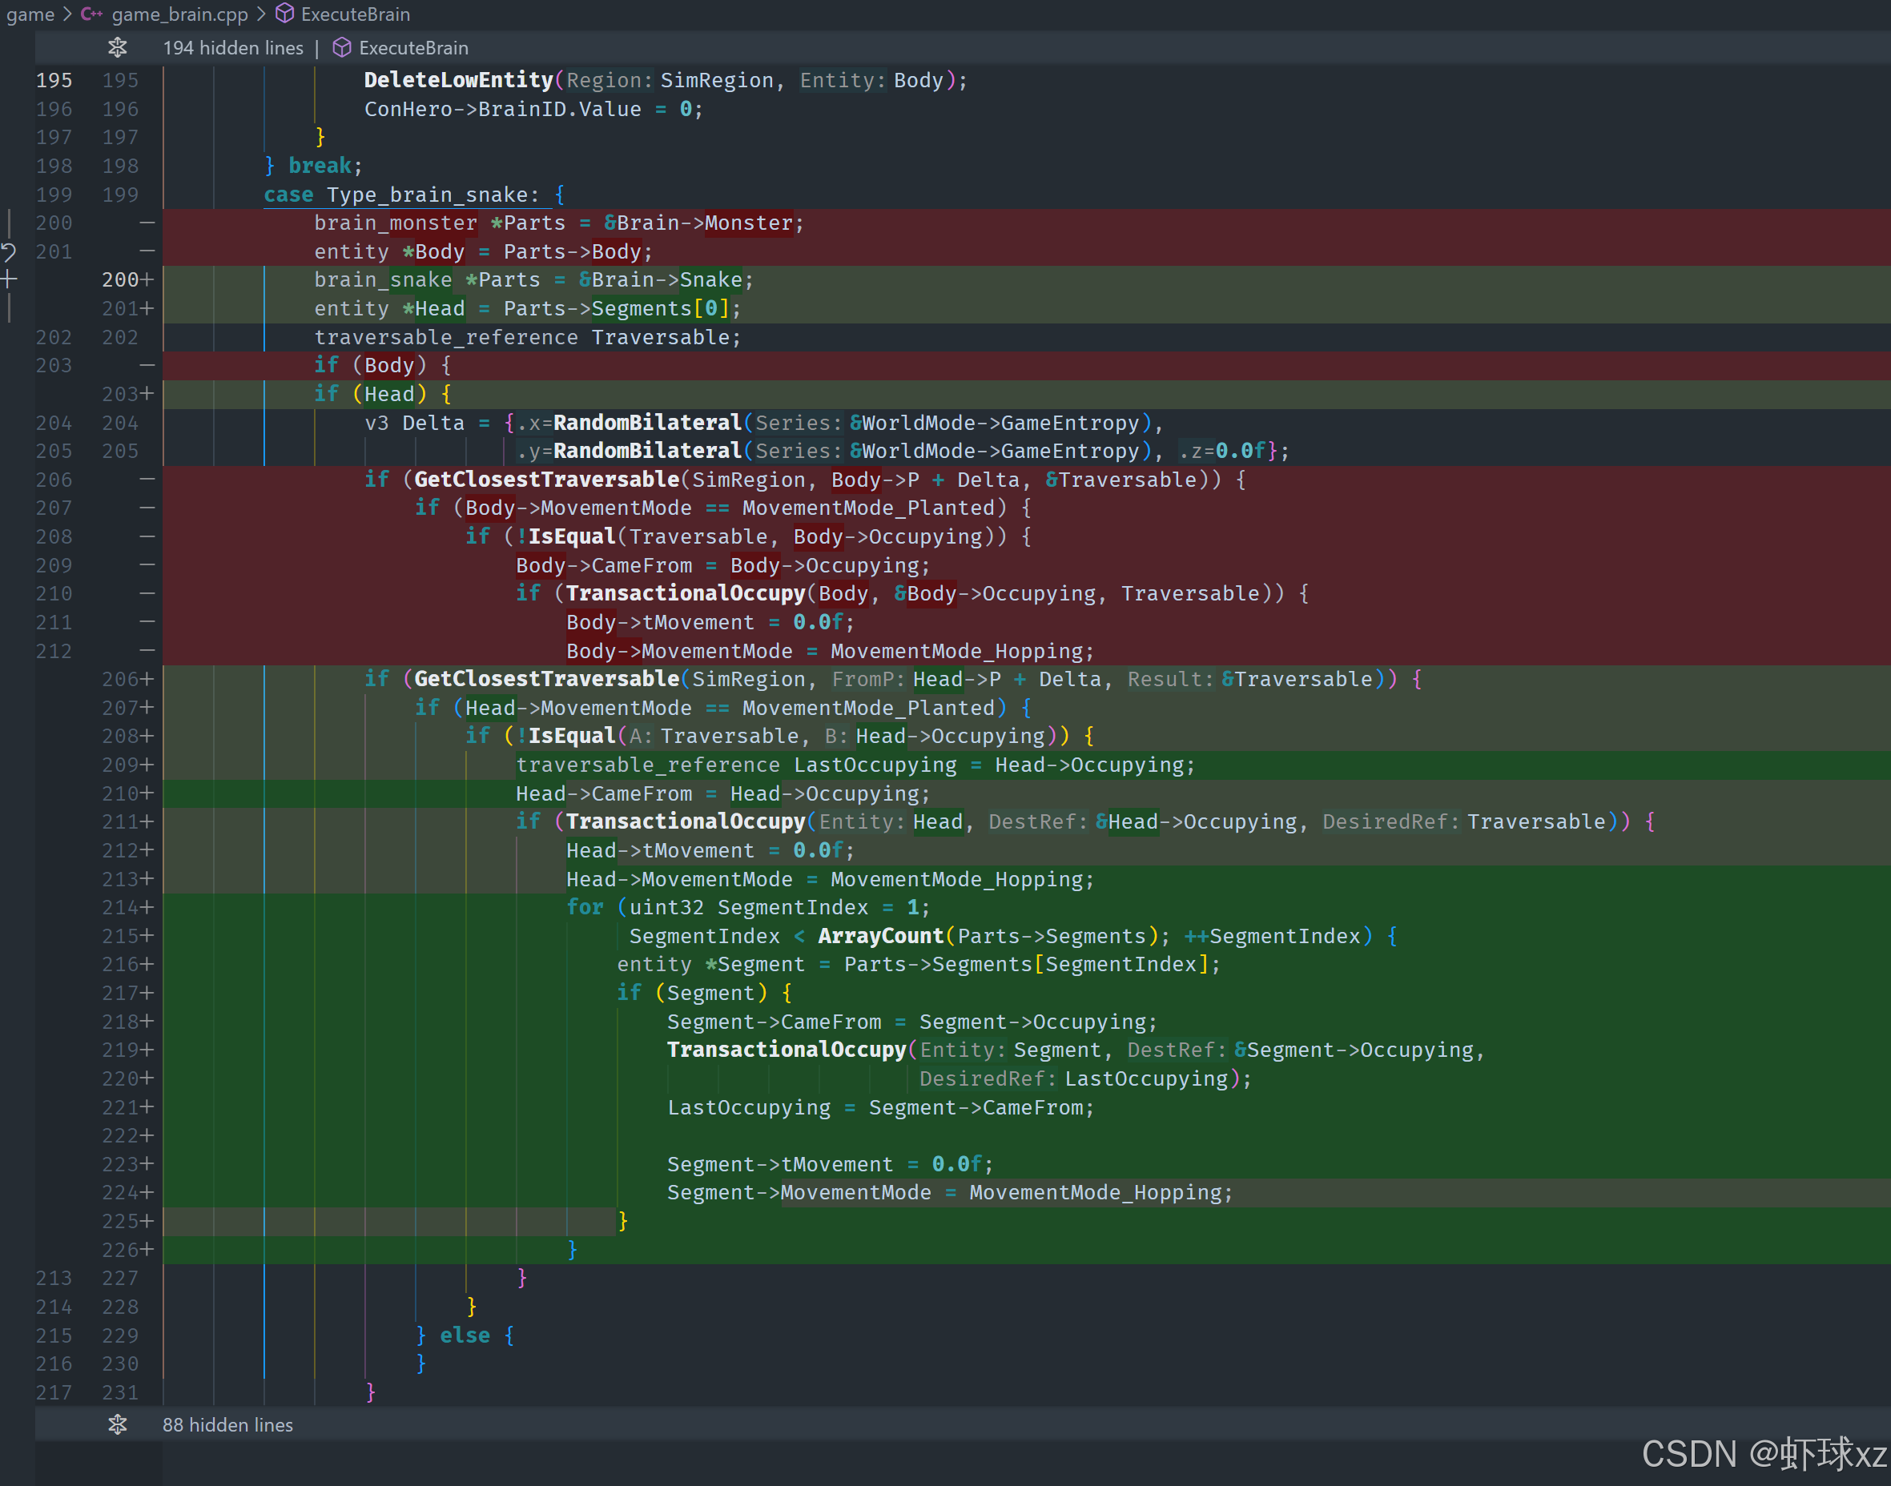This screenshot has width=1891, height=1486.
Task: Open the game folder breadcrumb
Action: coord(30,14)
